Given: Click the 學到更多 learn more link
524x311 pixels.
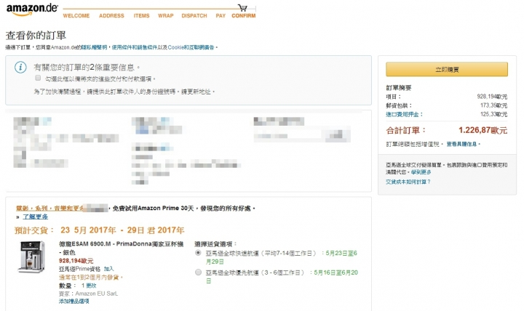Looking at the screenshot, I should click(421, 172).
